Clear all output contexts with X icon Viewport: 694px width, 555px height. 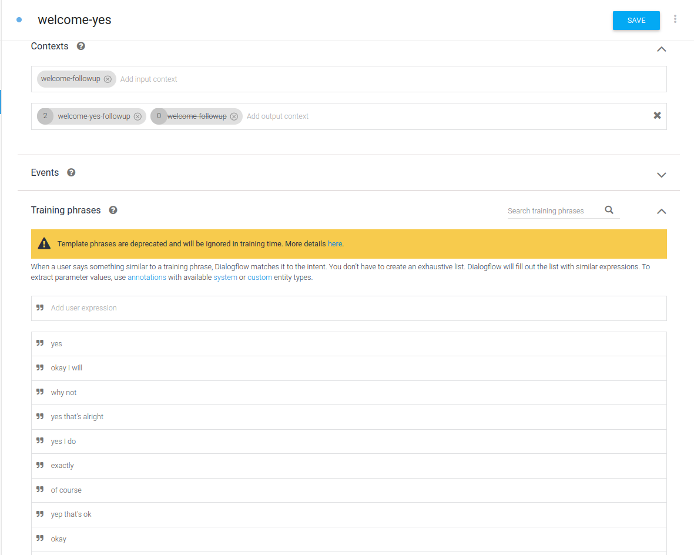point(658,116)
